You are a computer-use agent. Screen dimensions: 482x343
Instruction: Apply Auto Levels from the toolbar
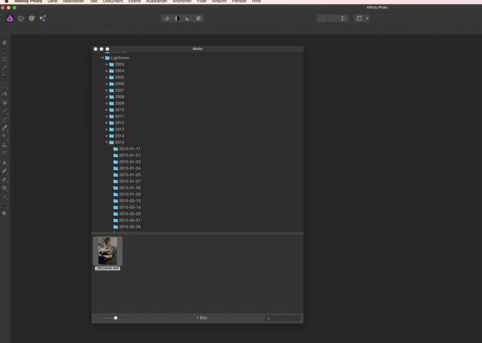click(x=166, y=18)
